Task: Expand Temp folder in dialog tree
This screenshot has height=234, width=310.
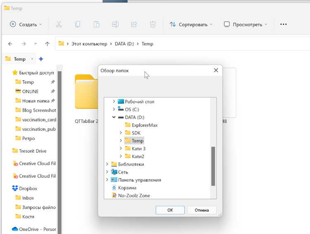Action: coord(121,141)
